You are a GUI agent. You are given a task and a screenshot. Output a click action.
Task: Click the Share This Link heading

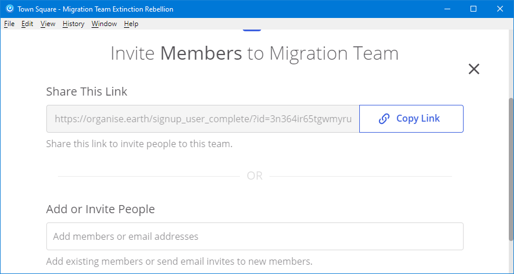pos(86,92)
